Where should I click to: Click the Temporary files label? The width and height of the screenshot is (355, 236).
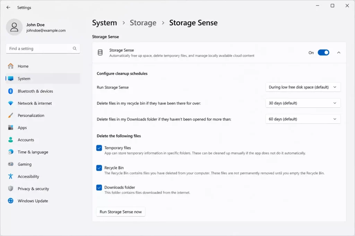pyautogui.click(x=118, y=148)
